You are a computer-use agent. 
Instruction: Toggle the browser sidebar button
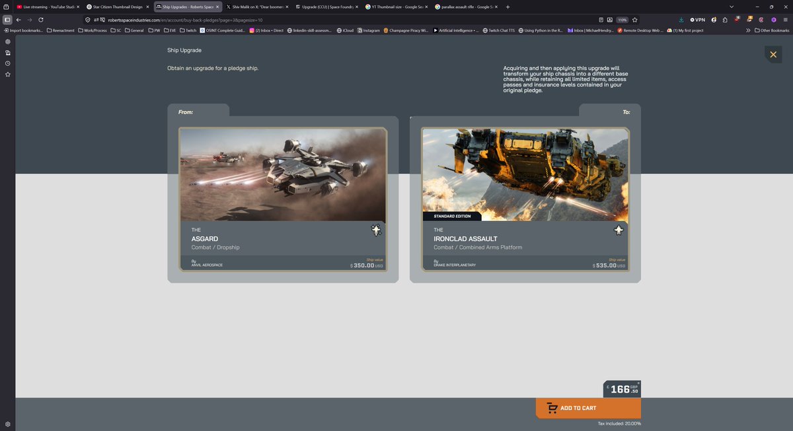pos(7,20)
